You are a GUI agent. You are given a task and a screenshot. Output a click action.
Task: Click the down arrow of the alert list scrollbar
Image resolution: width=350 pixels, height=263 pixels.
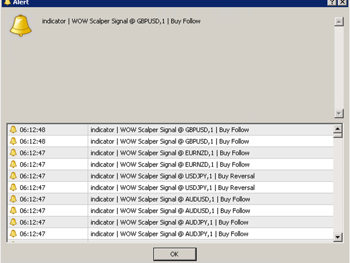(x=338, y=237)
